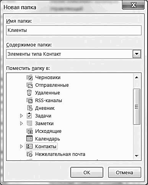Image resolution: width=148 pixels, height=185 pixels.
Task: Click the Исходящие outbox icon
Action: click(x=29, y=131)
